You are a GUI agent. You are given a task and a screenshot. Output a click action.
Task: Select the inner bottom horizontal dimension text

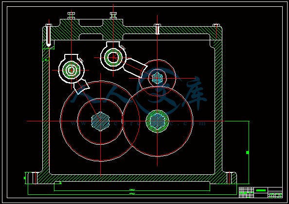(x=132, y=189)
